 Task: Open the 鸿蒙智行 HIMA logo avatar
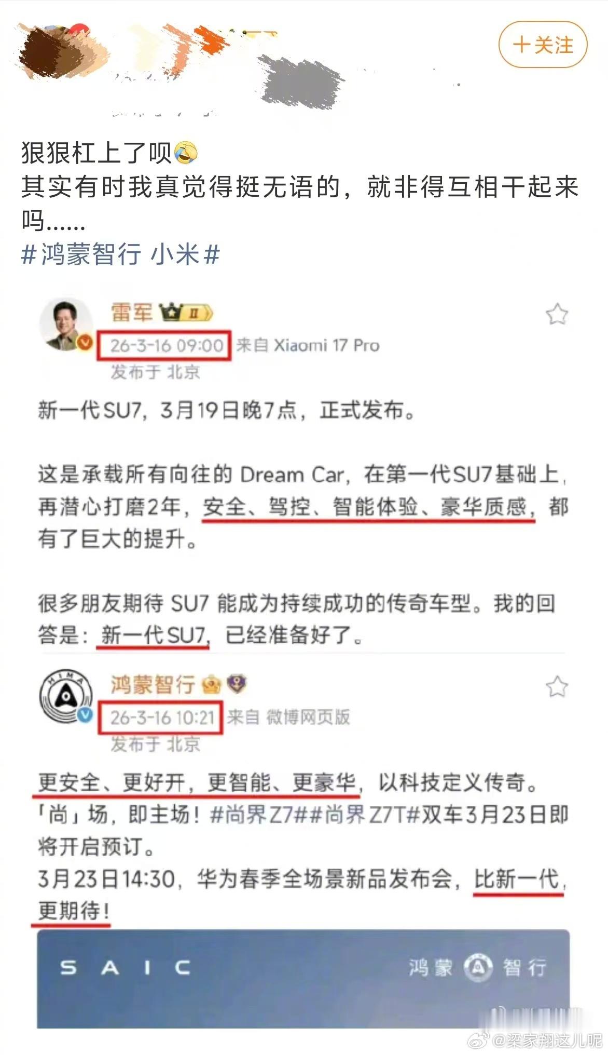tap(66, 696)
